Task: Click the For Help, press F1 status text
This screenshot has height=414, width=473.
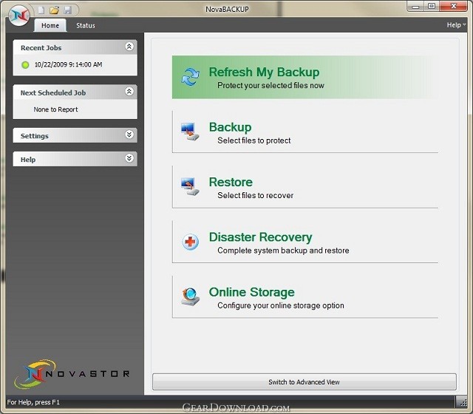Action: (33, 402)
